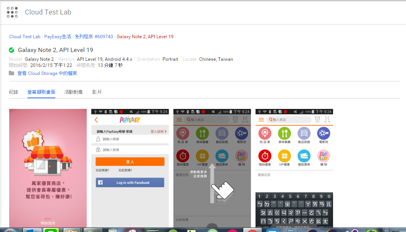Go to 系列程序 #609743 breadcrumb

[94, 37]
